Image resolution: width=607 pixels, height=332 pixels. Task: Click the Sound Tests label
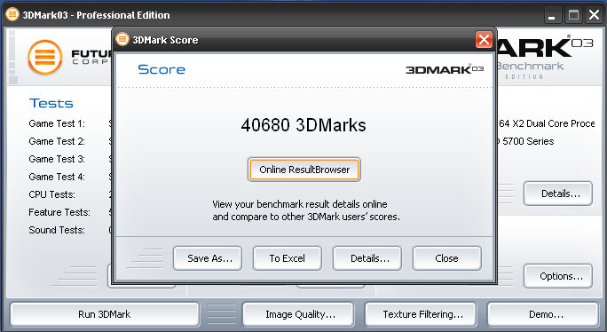57,230
